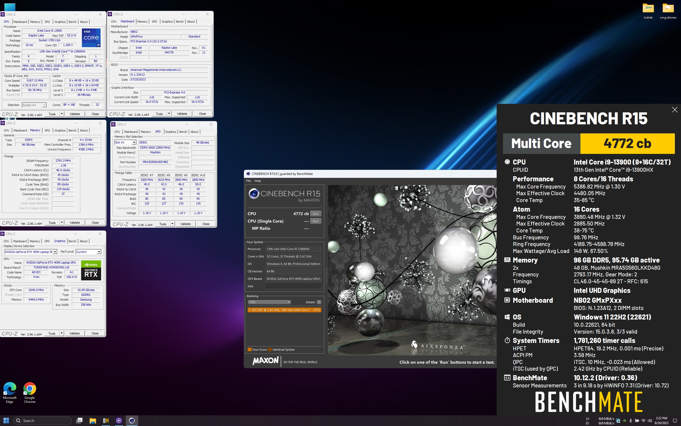This screenshot has height=426, width=681.
Task: Expand Tools arrow in CPU-Z Memory window
Action: (62, 222)
